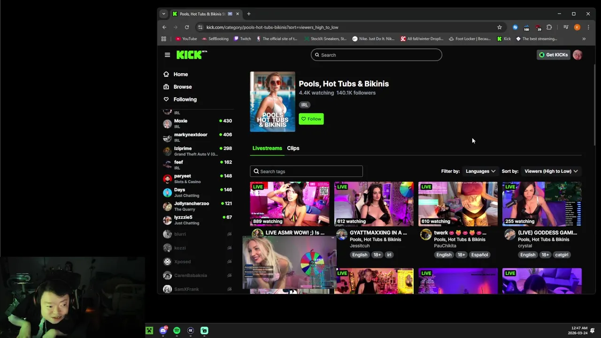Viewport: 601px width, 338px height.
Task: Open the Twitch bookmark
Action: point(242,39)
